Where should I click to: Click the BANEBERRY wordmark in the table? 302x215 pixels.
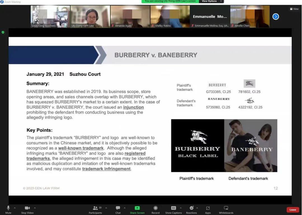point(219,99)
